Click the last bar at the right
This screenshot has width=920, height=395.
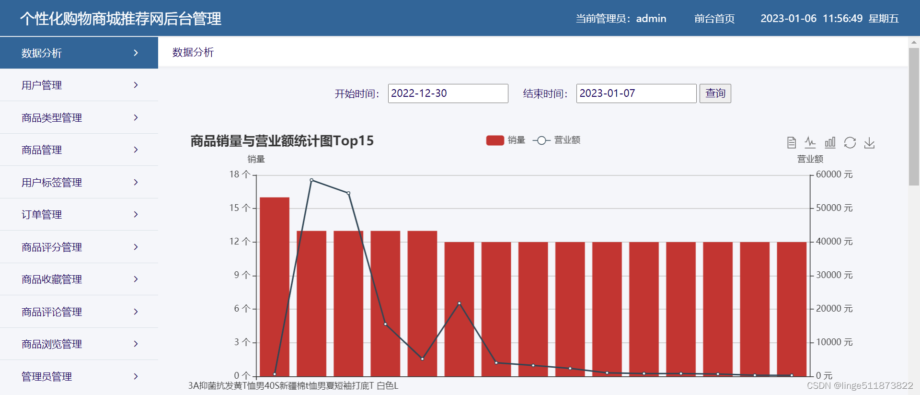(x=792, y=309)
